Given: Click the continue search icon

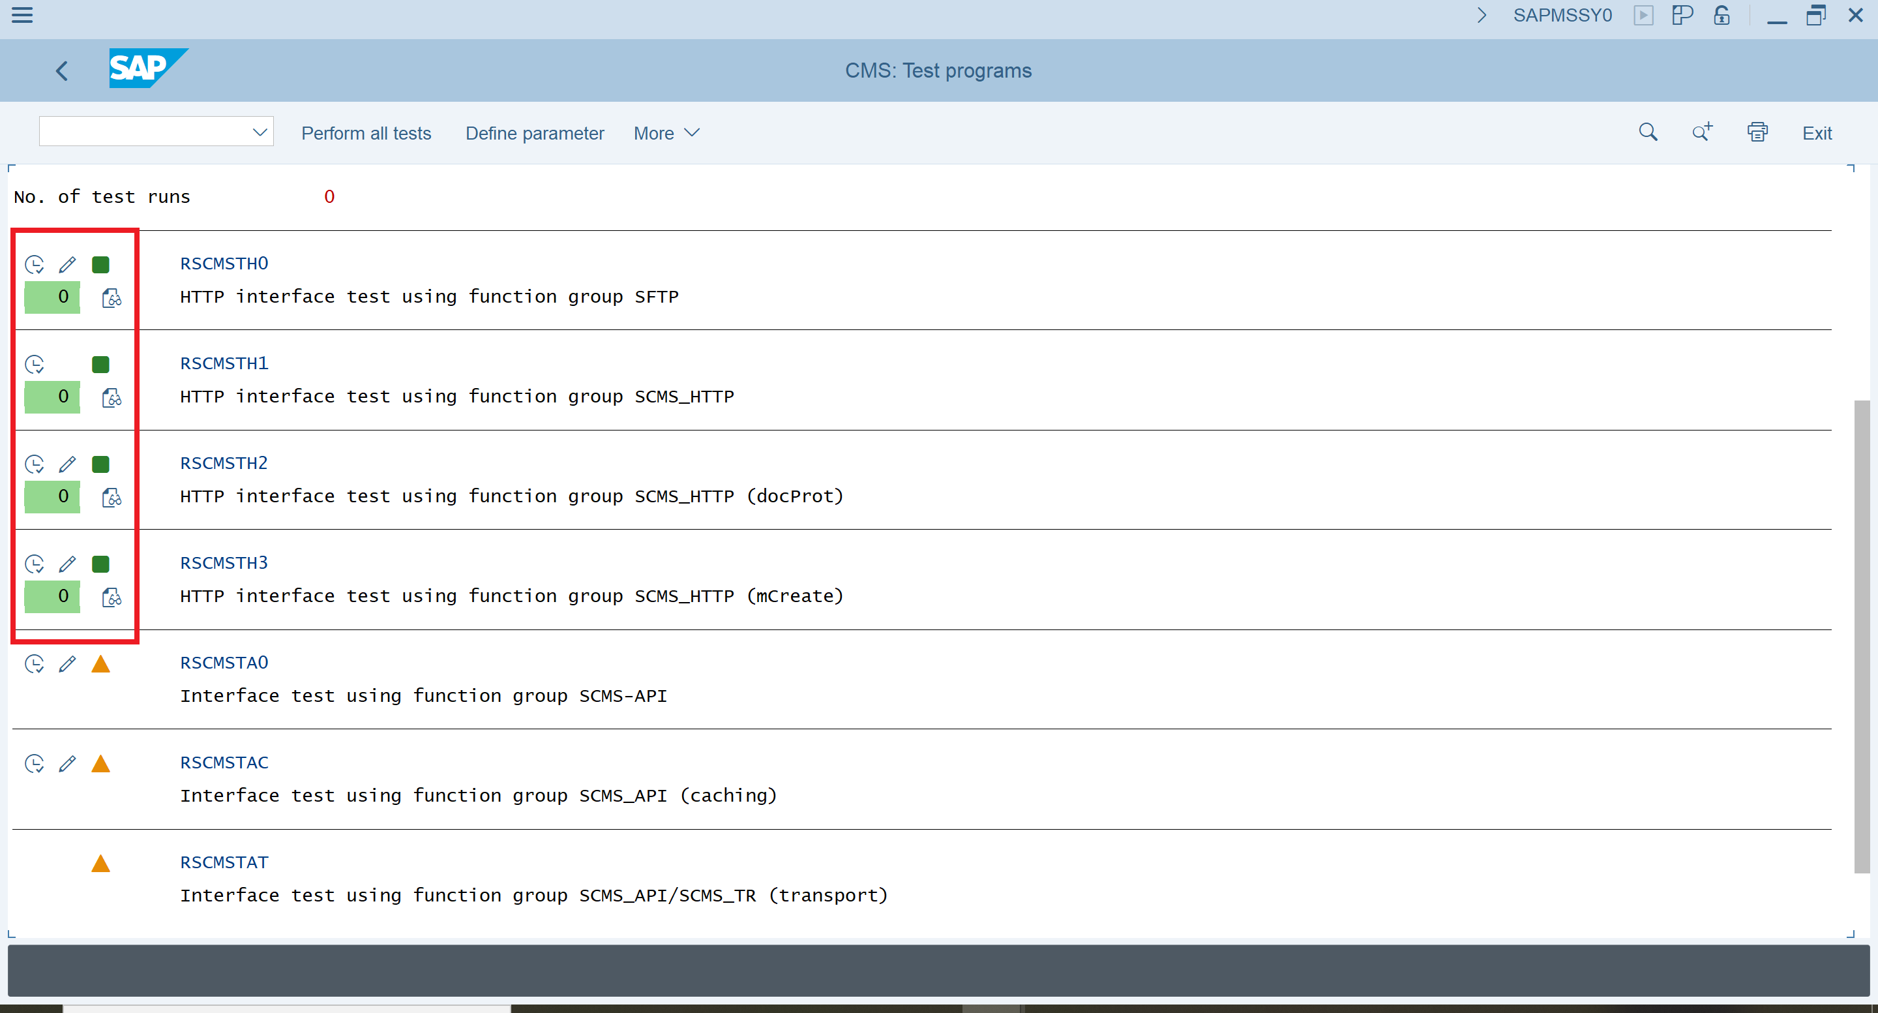Looking at the screenshot, I should (x=1703, y=132).
